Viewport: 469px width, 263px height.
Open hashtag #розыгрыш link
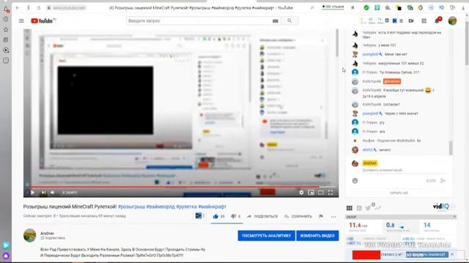point(132,207)
